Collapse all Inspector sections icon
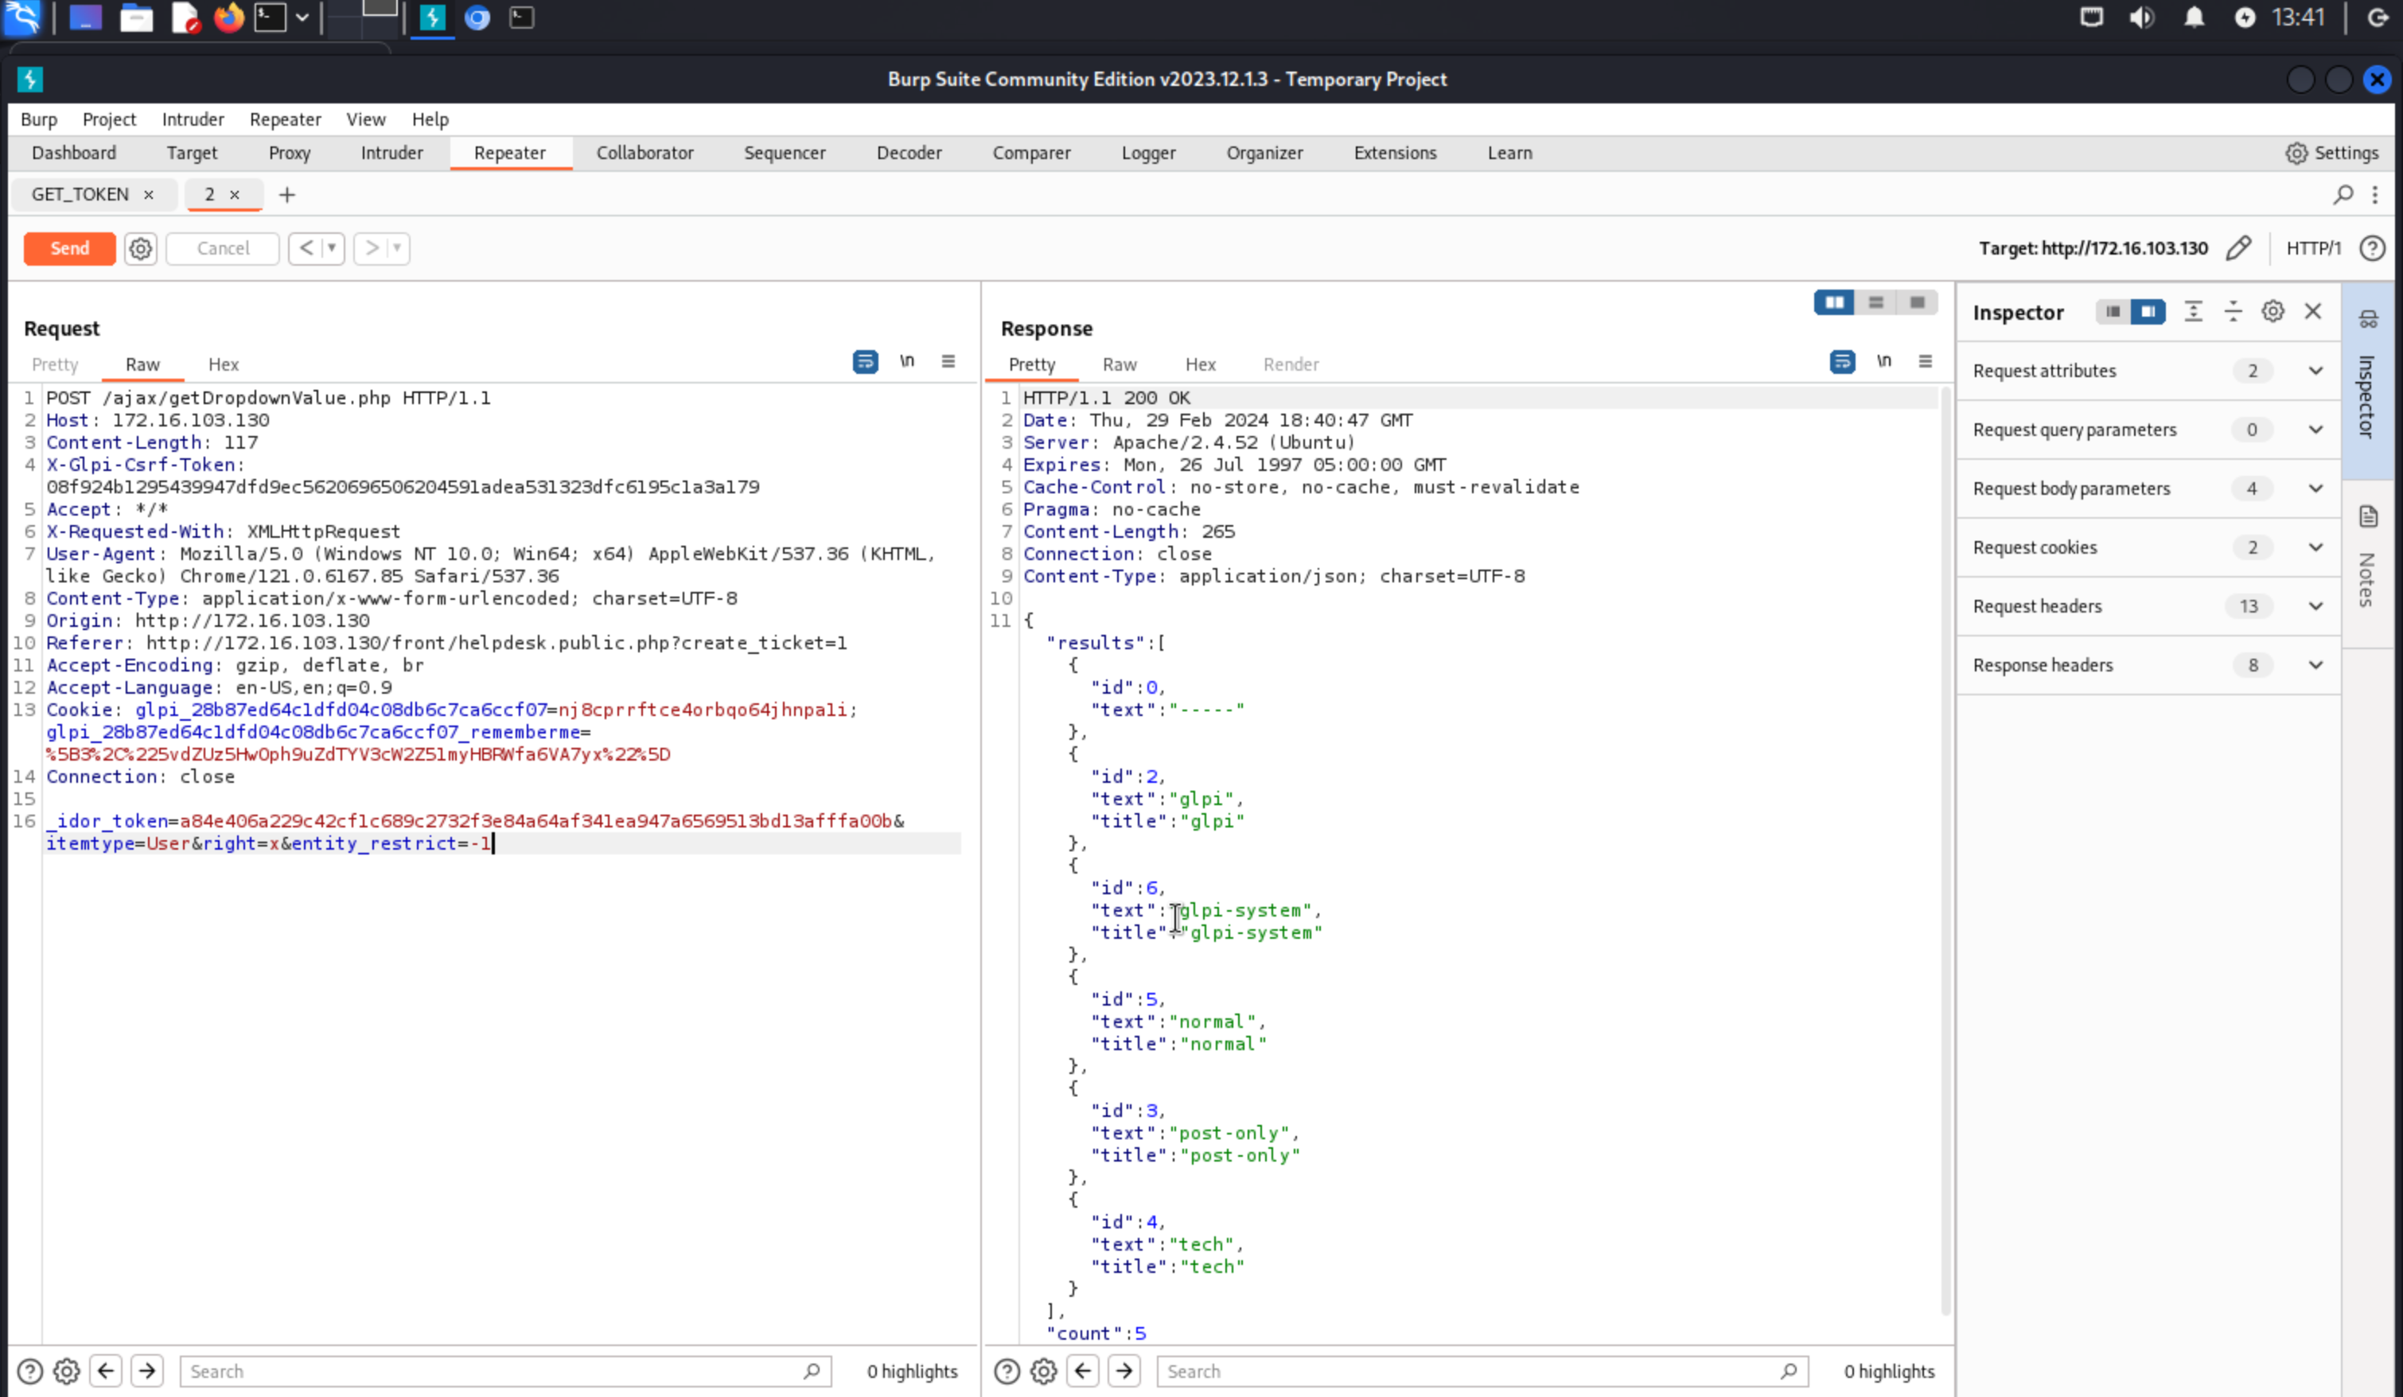This screenshot has width=2403, height=1397. [2234, 311]
